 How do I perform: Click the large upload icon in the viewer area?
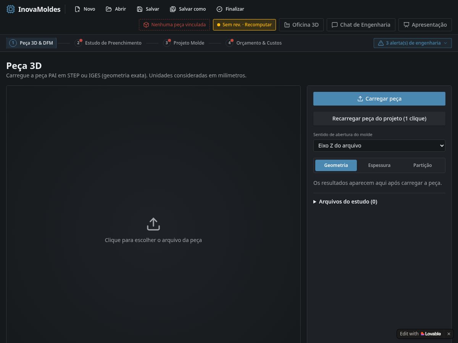[x=153, y=224]
